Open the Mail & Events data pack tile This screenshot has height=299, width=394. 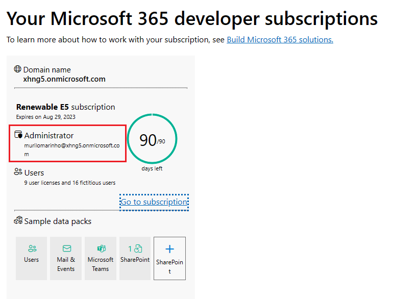pos(66,258)
